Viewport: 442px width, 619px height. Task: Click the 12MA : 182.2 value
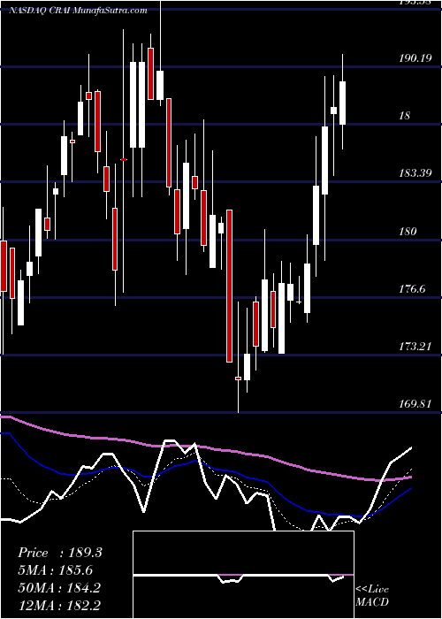(x=59, y=605)
